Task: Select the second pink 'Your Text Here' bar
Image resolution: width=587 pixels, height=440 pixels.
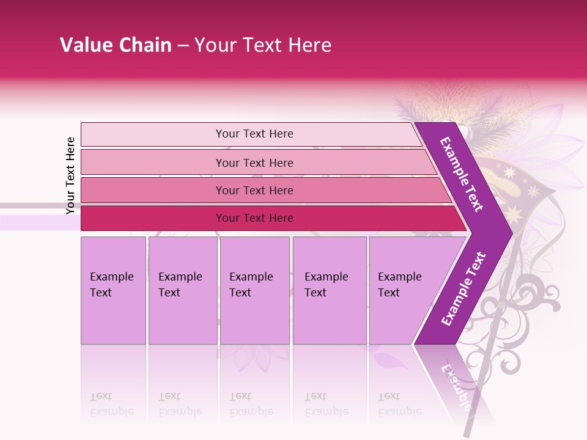Action: click(259, 163)
